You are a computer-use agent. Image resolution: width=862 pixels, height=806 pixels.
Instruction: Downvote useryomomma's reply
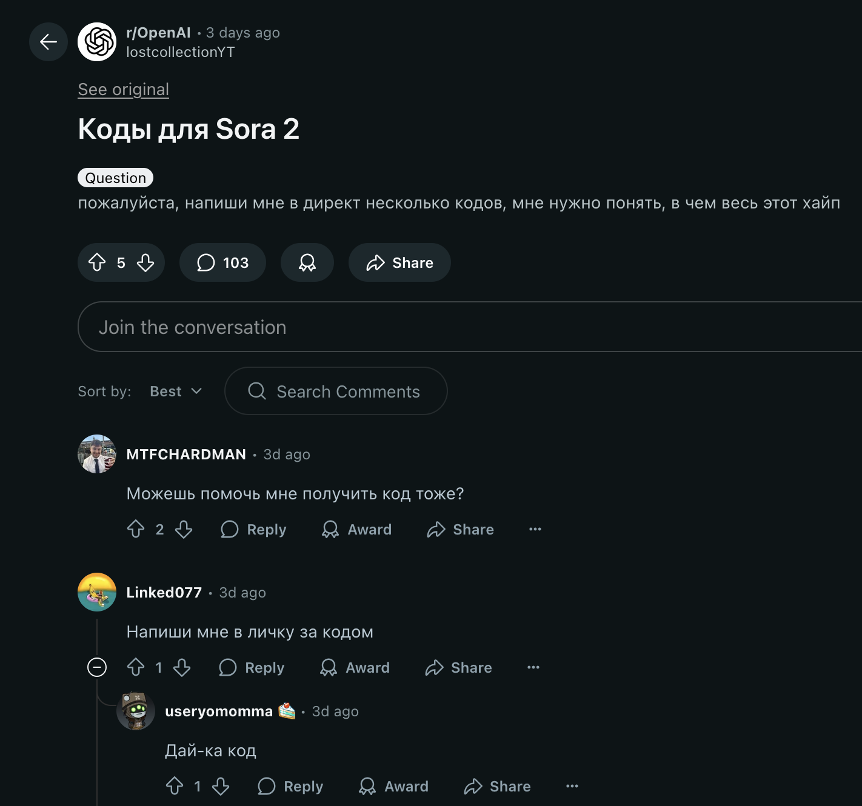coord(221,786)
